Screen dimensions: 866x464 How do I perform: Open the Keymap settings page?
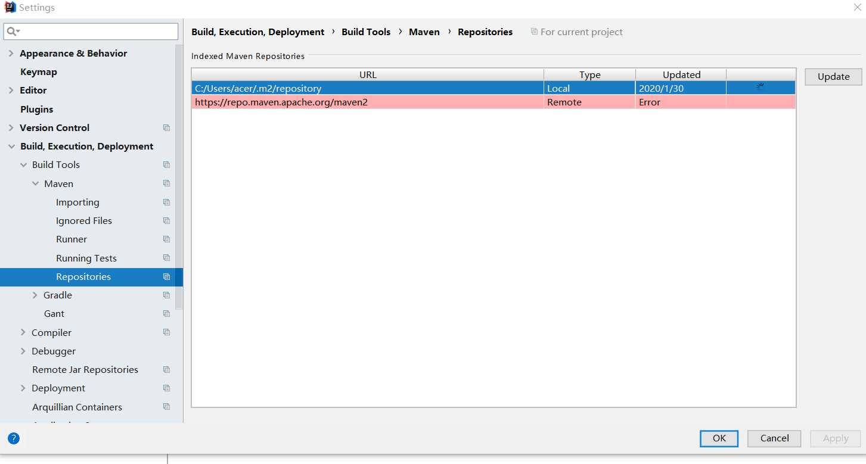[39, 72]
